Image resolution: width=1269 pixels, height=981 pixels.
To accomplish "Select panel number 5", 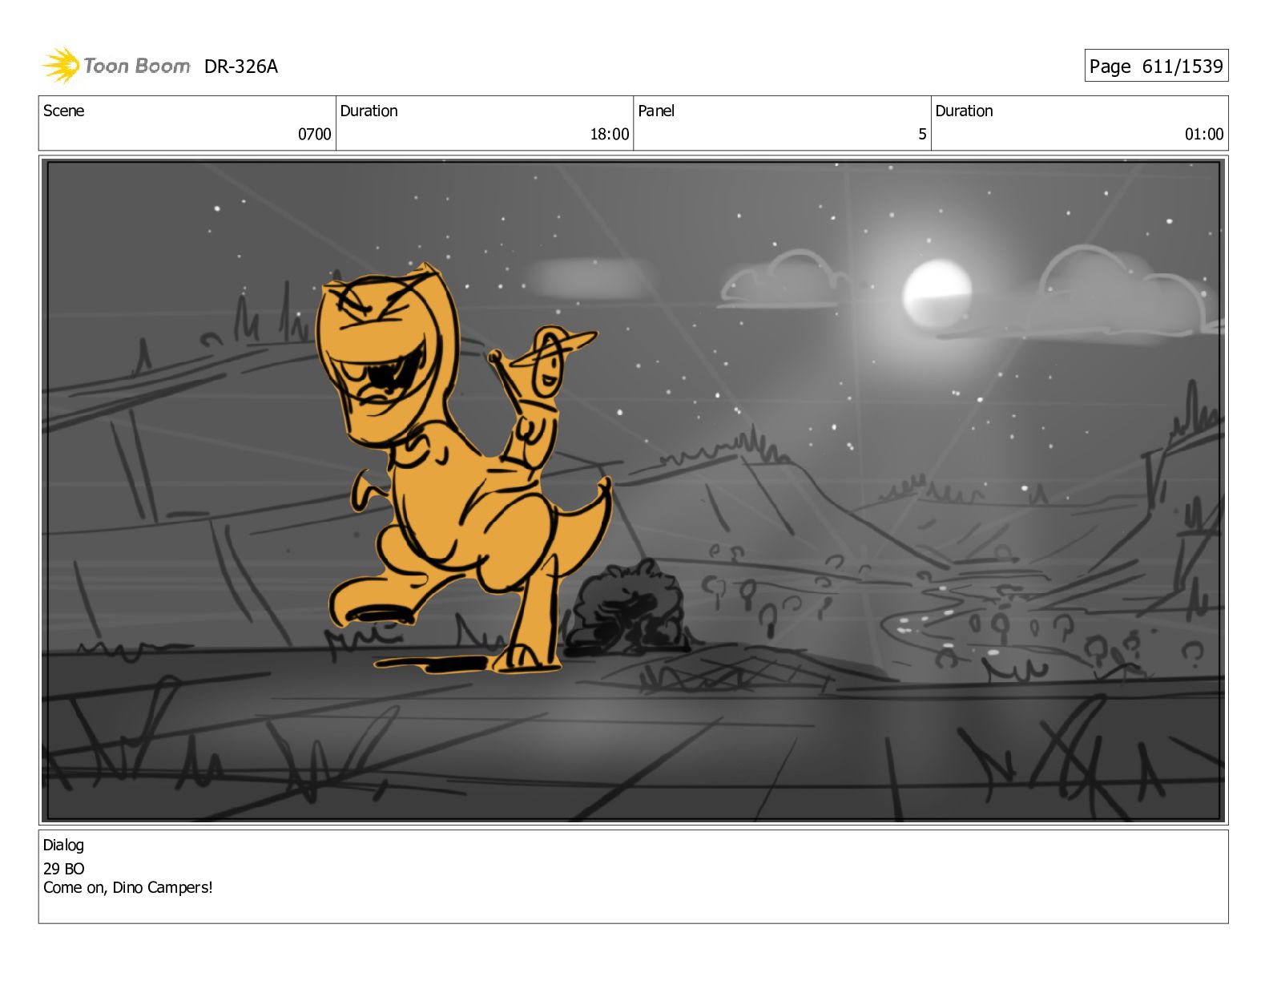I will point(922,134).
